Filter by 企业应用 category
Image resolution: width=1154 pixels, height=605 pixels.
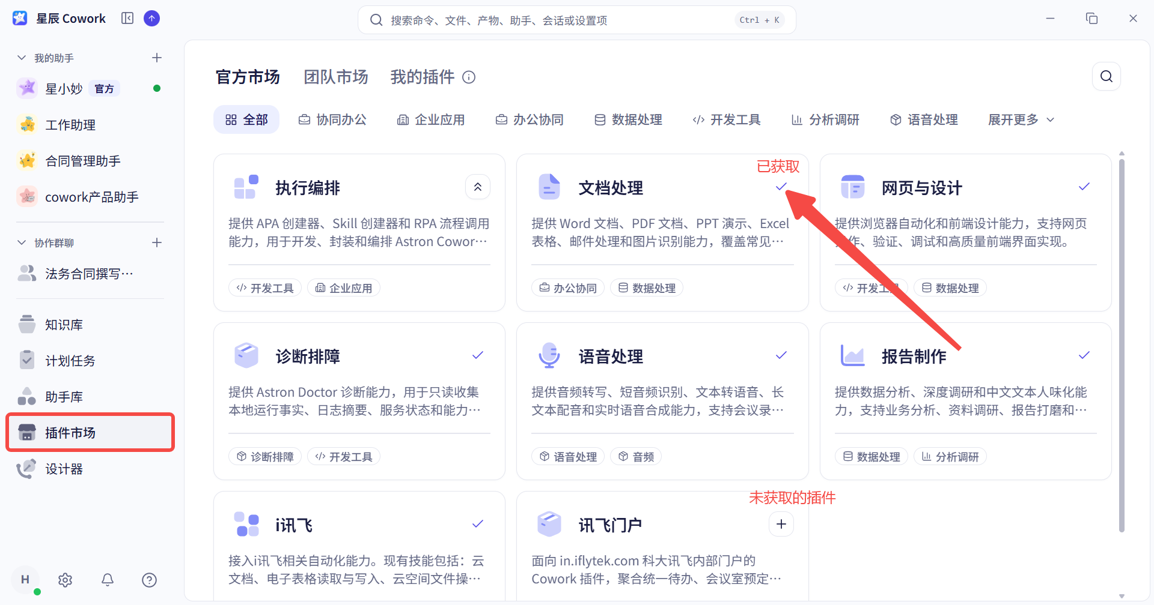click(x=431, y=119)
